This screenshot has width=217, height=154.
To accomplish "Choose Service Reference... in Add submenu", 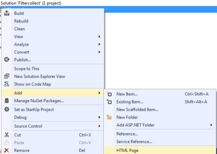I will [x=160, y=141].
